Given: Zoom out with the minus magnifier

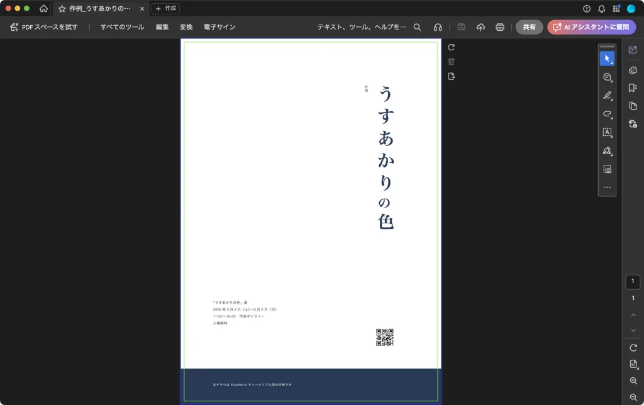Looking at the screenshot, I should click(x=633, y=397).
